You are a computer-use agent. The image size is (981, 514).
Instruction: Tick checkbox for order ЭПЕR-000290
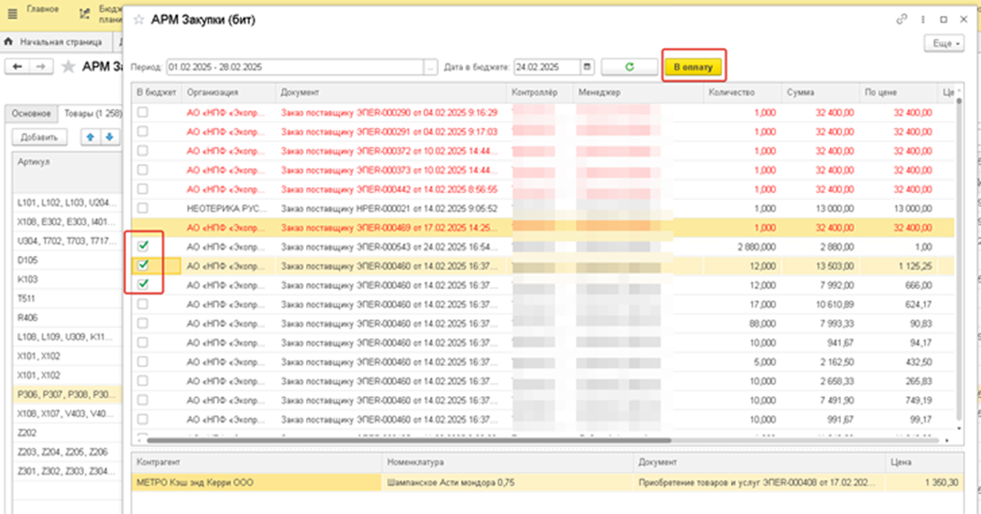pyautogui.click(x=143, y=113)
